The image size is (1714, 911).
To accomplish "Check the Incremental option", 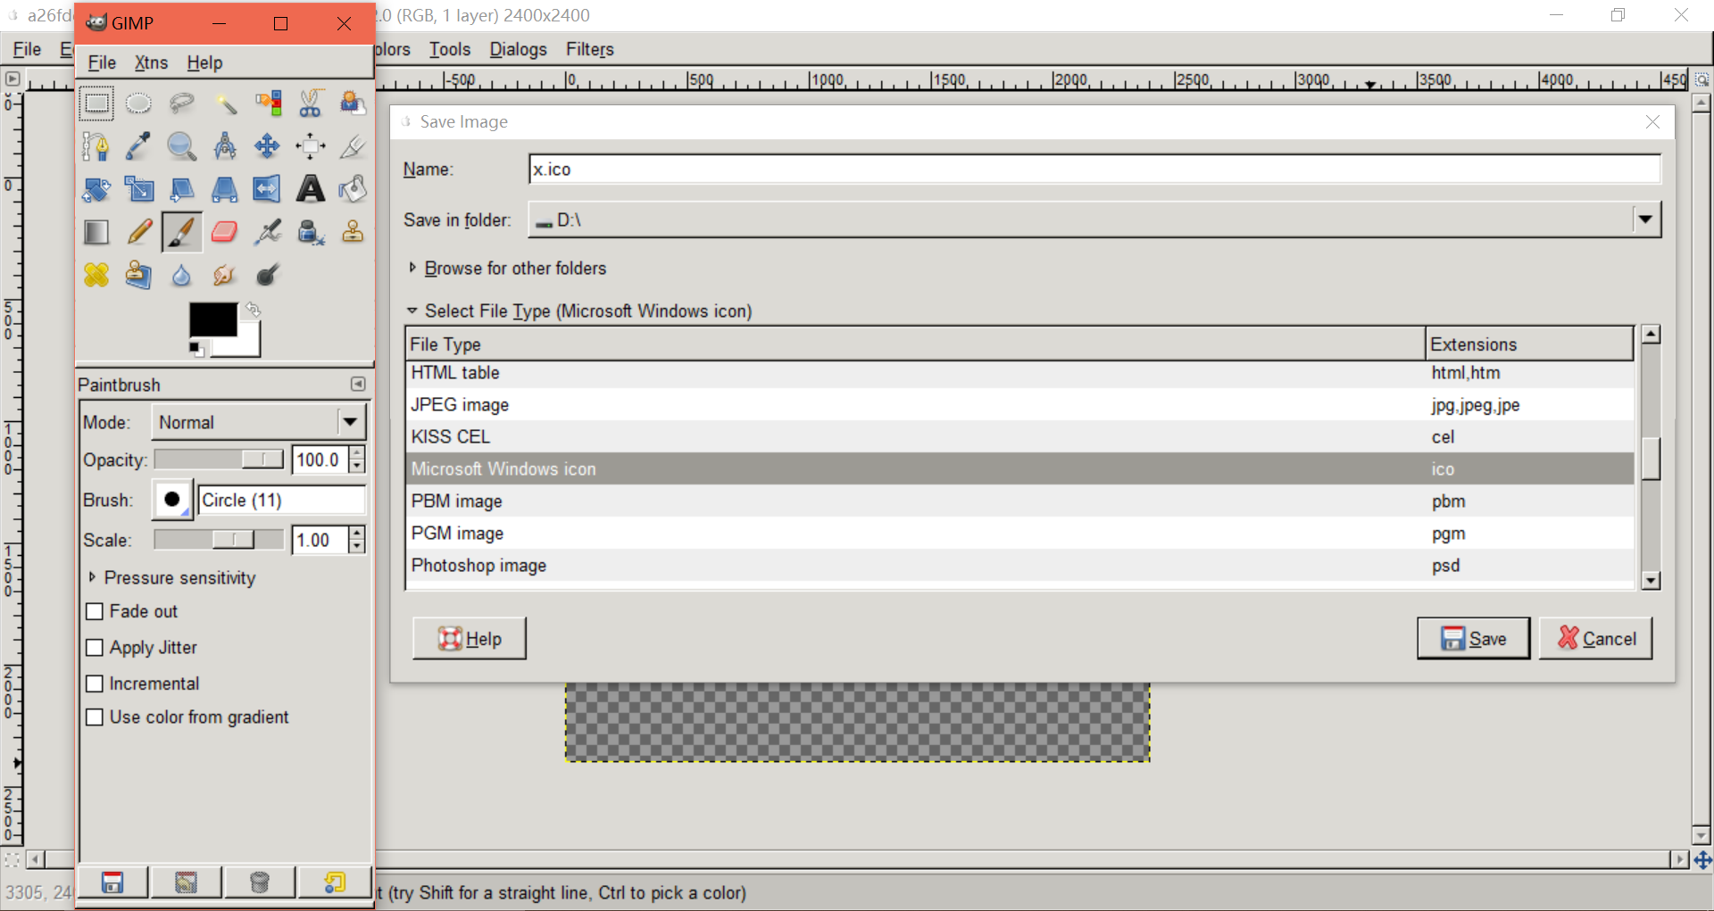I will pyautogui.click(x=95, y=684).
